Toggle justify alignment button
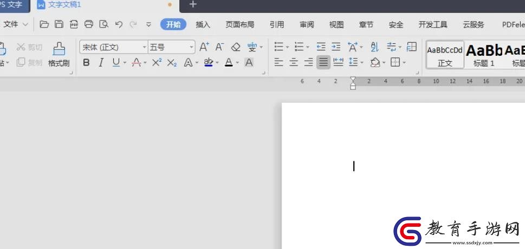 (x=323, y=62)
